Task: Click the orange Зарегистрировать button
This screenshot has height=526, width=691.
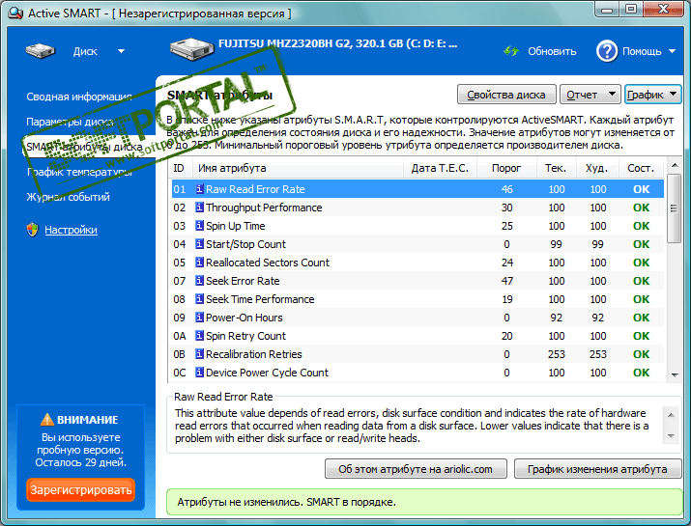Action: coord(80,490)
